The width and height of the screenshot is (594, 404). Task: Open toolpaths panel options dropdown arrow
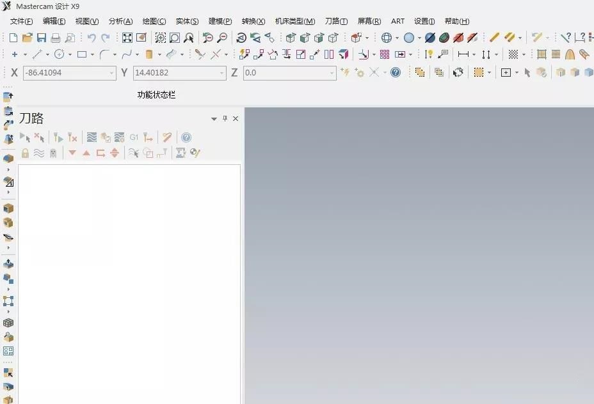click(x=214, y=119)
